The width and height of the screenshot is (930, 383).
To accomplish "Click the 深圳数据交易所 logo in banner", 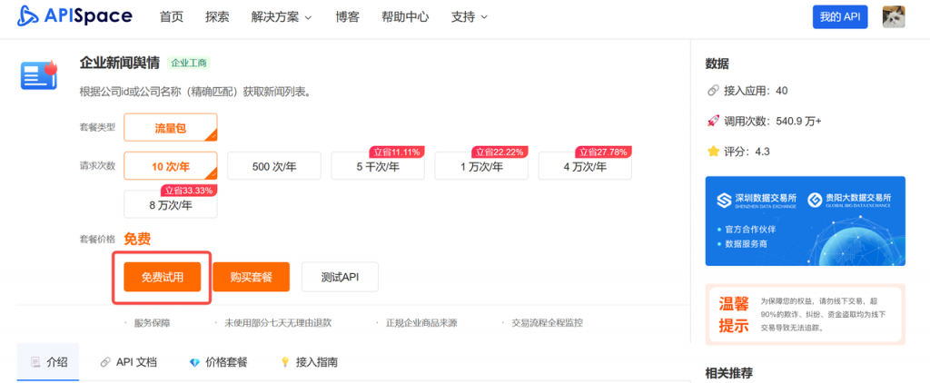I will click(x=757, y=201).
